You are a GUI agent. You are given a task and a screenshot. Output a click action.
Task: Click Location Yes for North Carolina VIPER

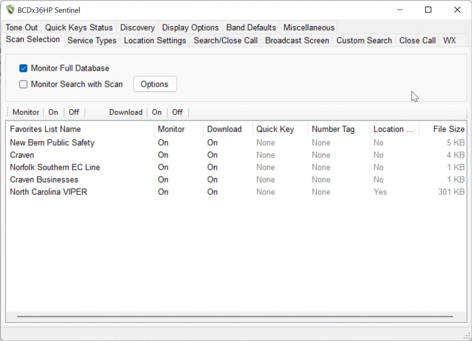(380, 192)
